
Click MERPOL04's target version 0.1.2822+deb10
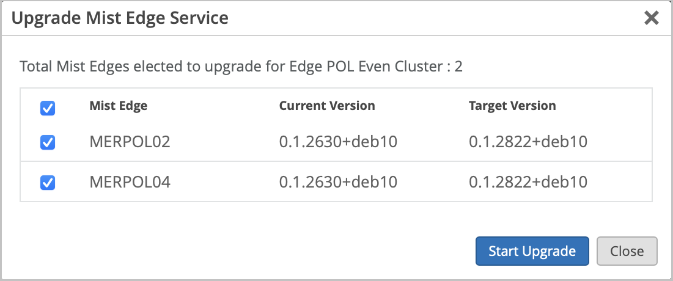(528, 182)
